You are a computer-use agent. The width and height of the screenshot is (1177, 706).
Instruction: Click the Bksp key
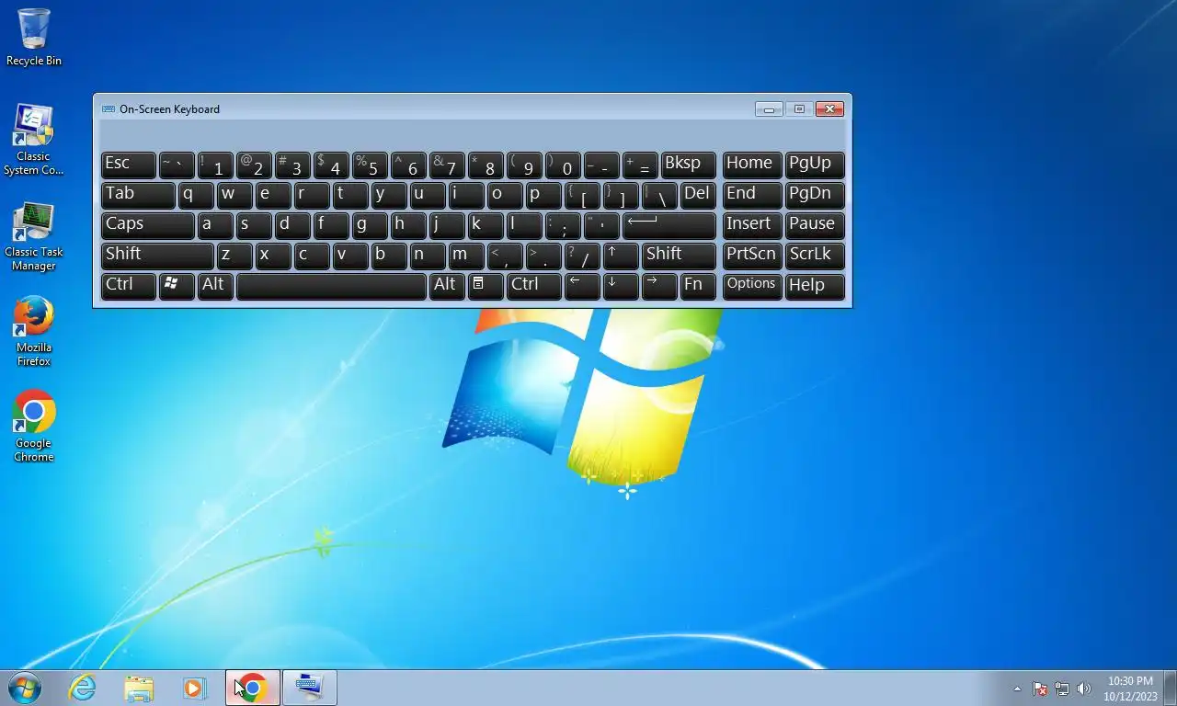point(689,165)
